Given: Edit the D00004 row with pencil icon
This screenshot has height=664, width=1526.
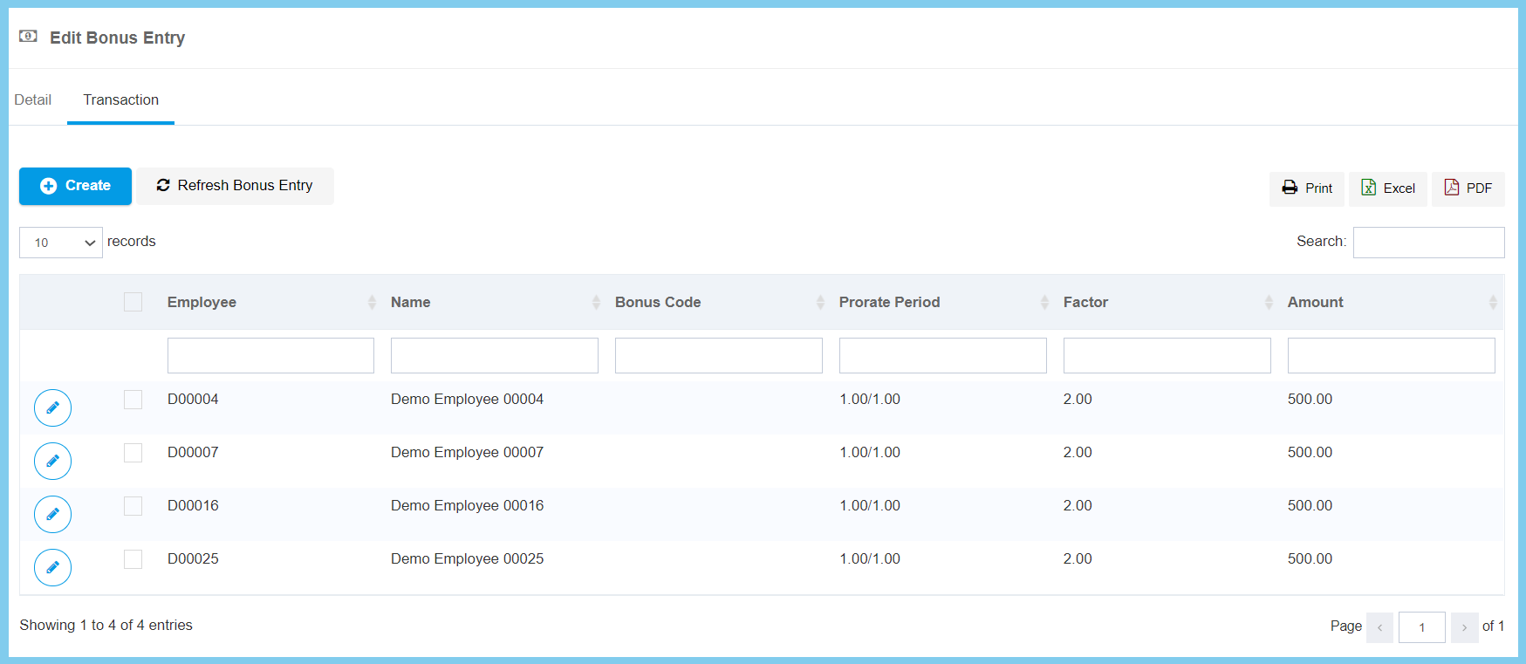Looking at the screenshot, I should 52,407.
